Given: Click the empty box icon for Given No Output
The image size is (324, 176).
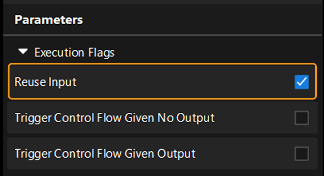Looking at the screenshot, I should [x=301, y=118].
